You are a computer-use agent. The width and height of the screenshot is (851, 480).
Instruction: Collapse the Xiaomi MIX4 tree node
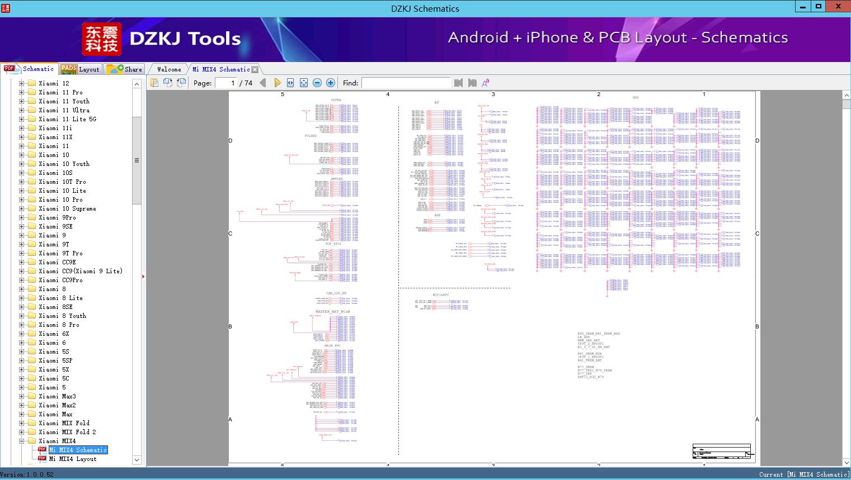pyautogui.click(x=21, y=441)
